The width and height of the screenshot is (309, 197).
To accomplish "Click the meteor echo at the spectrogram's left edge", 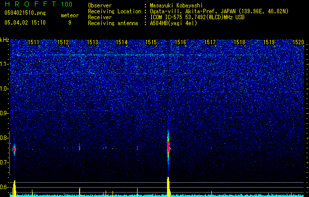I will [14, 149].
